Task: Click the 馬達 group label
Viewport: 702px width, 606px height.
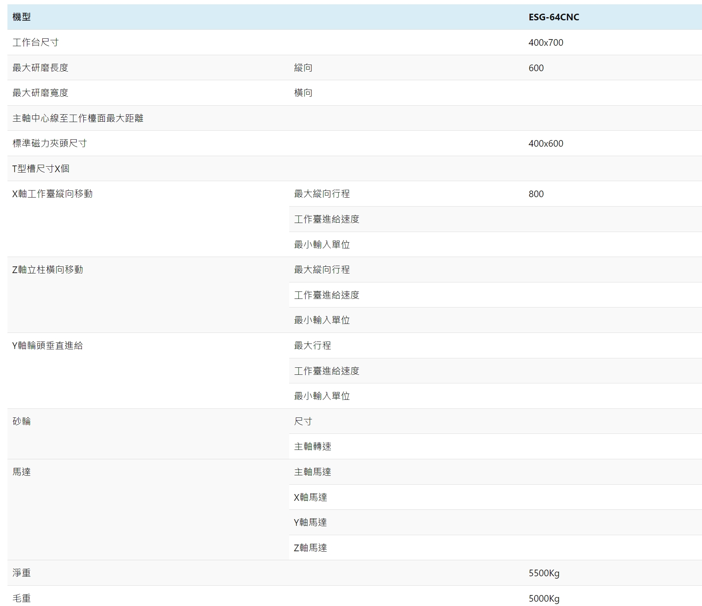Action: click(22, 472)
